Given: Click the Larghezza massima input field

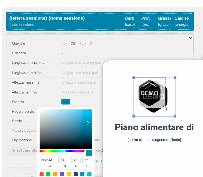Looking at the screenshot, I should [81, 63].
